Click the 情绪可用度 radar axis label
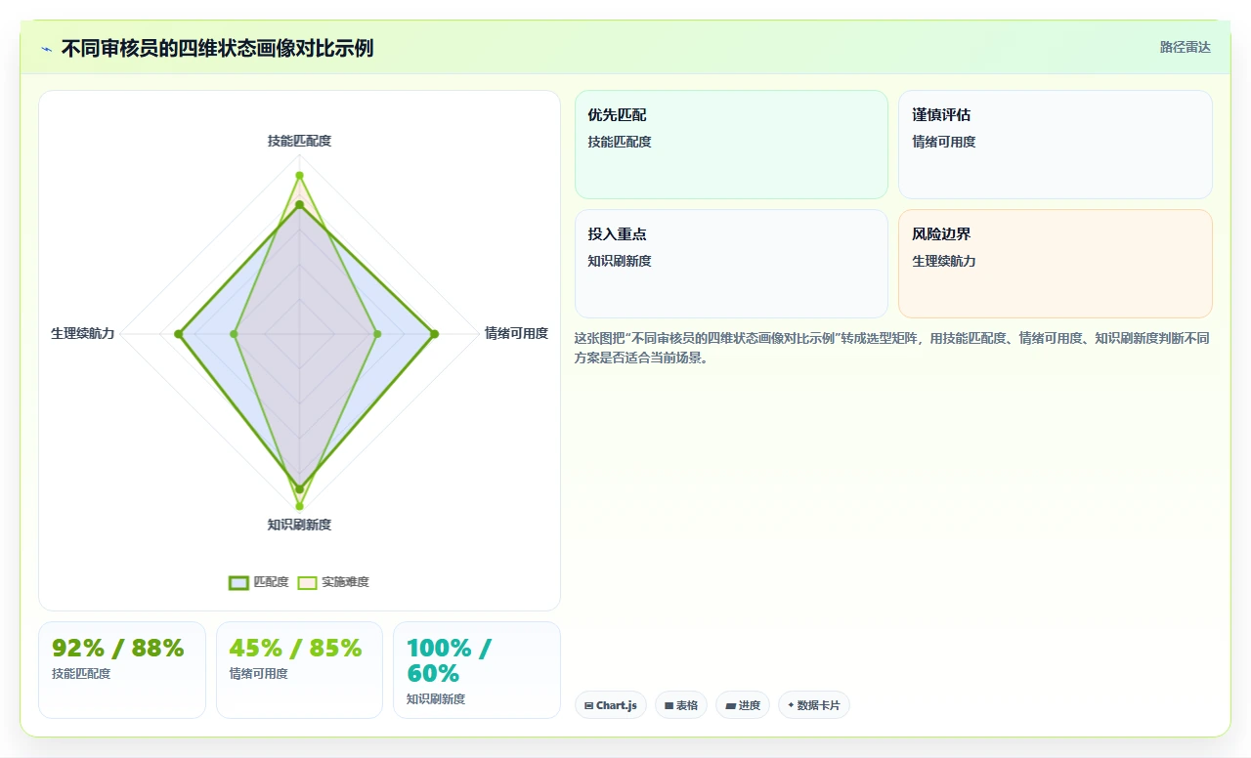Screen dimensions: 1251x758 coord(516,333)
